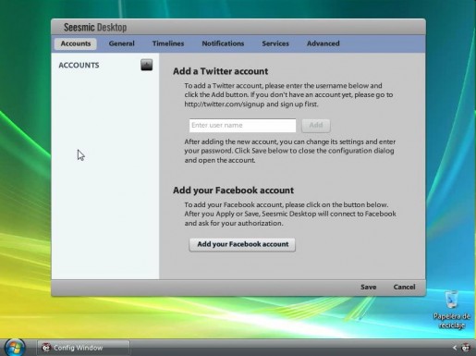Click the dark button beside ACCOUNTS heading
The width and height of the screenshot is (476, 356).
click(x=147, y=65)
